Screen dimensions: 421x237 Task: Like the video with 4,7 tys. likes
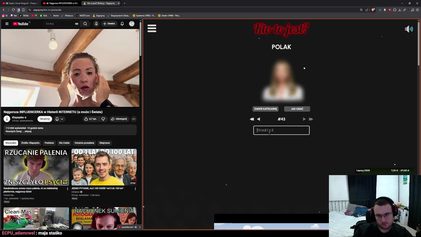(x=90, y=119)
